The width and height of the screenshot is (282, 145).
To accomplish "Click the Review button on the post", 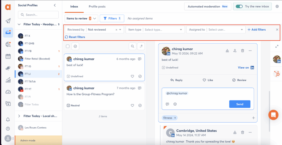I will [x=239, y=80].
